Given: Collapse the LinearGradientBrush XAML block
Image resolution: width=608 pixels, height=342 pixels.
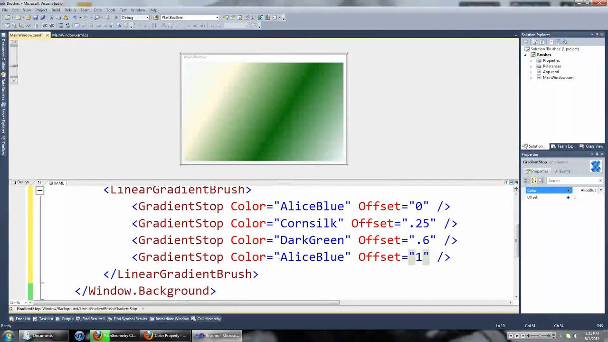Looking at the screenshot, I should click(40, 190).
